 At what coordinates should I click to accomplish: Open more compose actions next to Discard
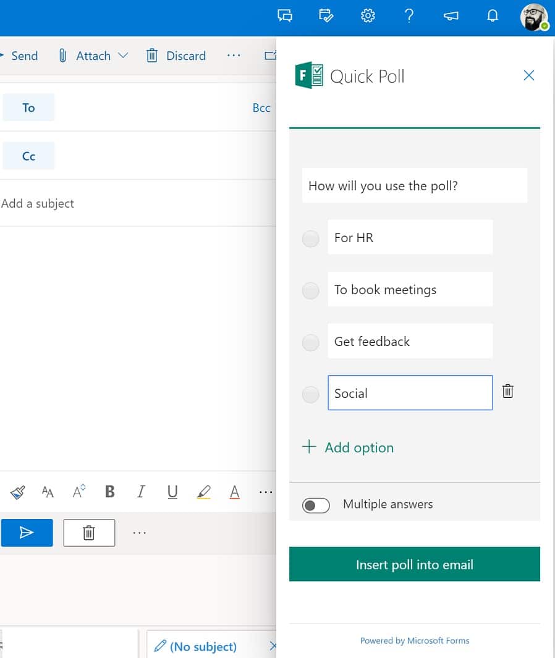234,56
